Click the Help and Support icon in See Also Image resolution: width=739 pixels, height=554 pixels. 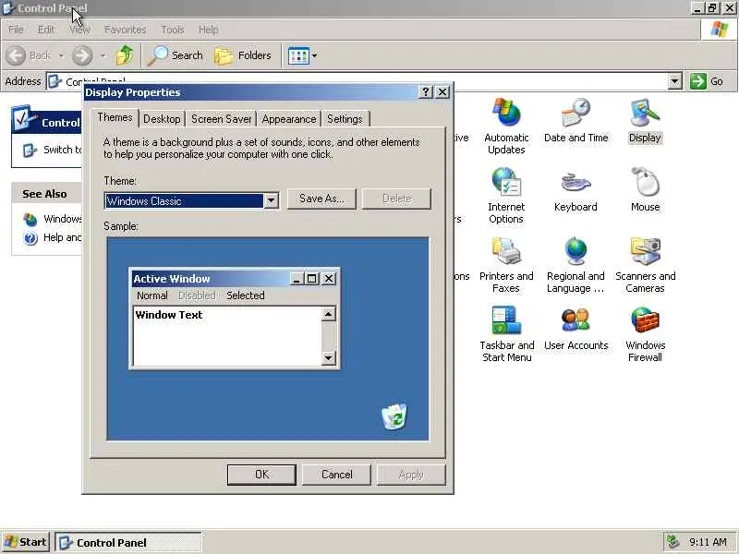(x=30, y=238)
